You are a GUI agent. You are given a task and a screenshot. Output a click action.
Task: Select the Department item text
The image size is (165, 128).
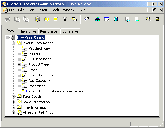click(x=38, y=86)
